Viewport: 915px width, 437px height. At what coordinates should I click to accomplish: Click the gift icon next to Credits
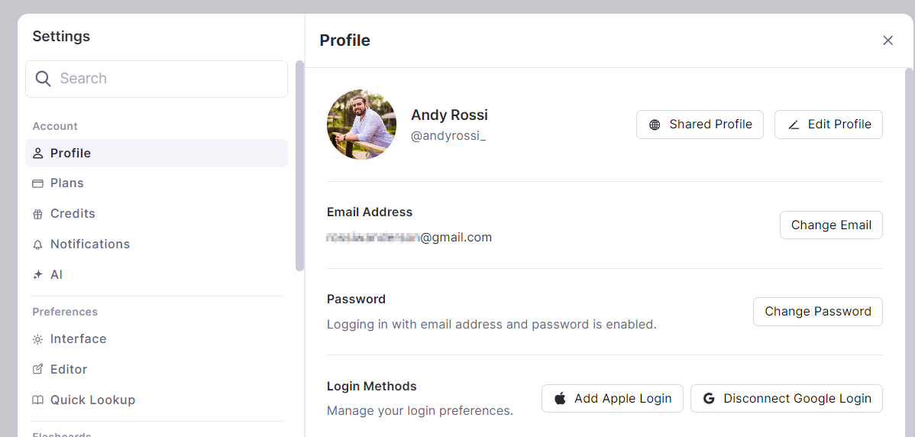[x=37, y=214]
